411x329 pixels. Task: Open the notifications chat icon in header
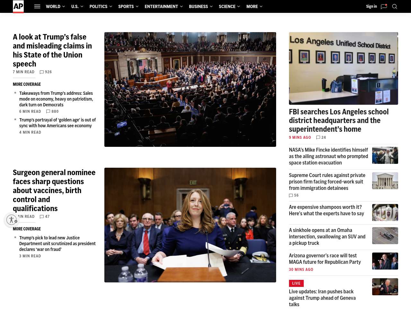(x=384, y=6)
